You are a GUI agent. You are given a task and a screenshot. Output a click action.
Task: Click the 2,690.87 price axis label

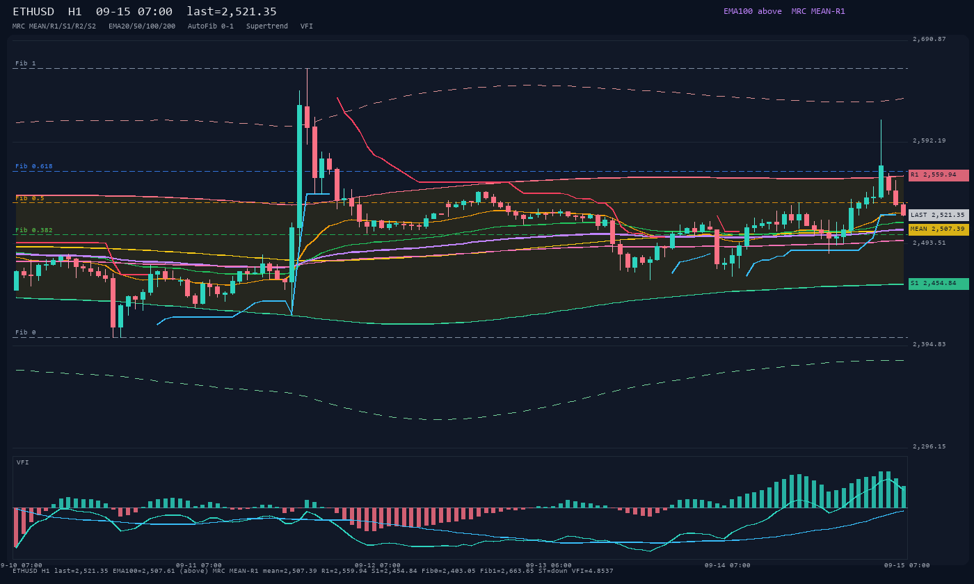point(929,39)
